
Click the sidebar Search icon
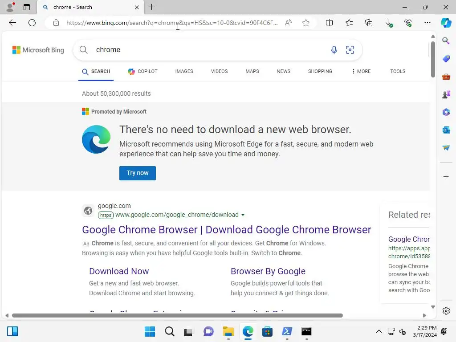[x=446, y=41]
